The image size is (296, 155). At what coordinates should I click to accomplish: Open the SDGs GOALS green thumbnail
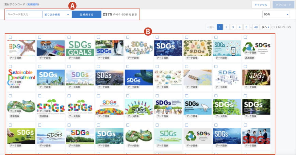(x=80, y=48)
